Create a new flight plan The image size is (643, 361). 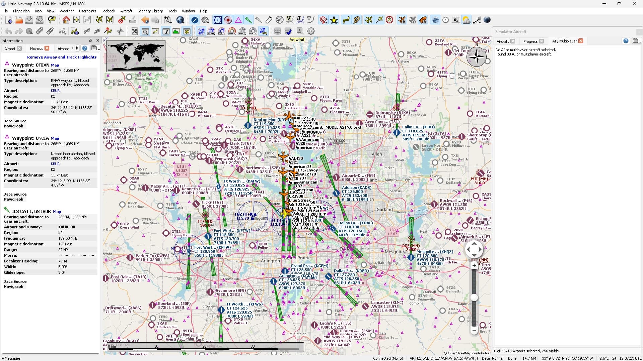[9, 20]
